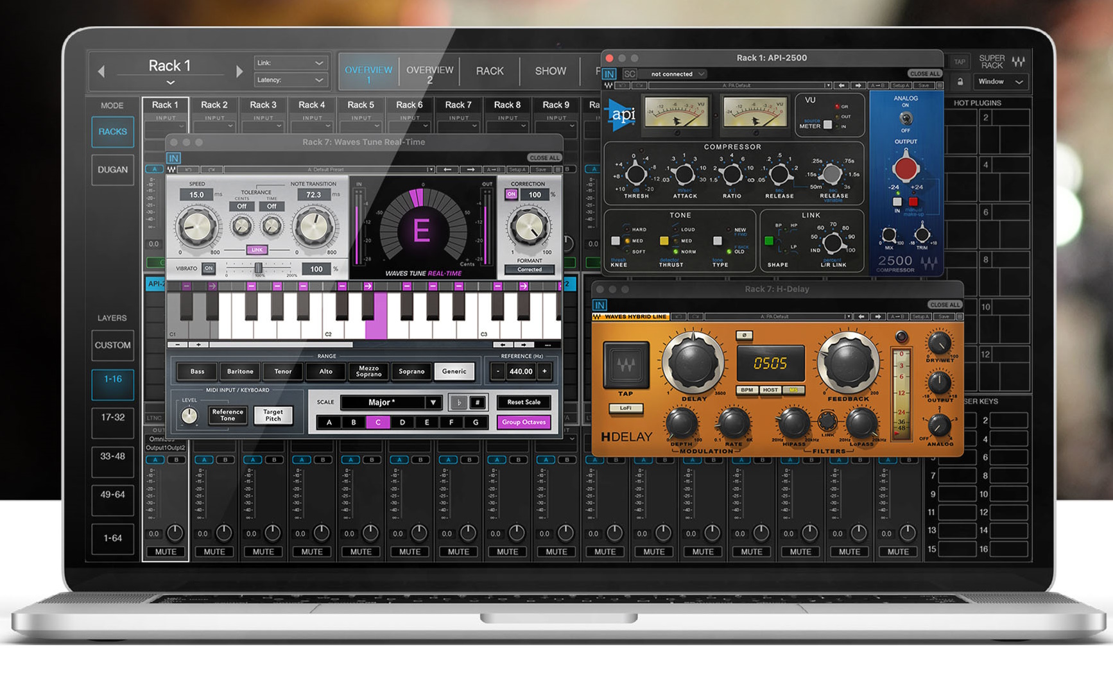Switch to the Overview 2 tab
The image size is (1113, 675).
click(x=429, y=74)
